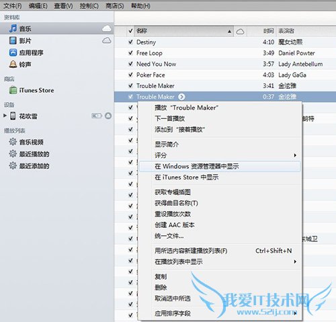Click the cloud icon next to 音乐
The image size is (336, 322).
tap(107, 28)
